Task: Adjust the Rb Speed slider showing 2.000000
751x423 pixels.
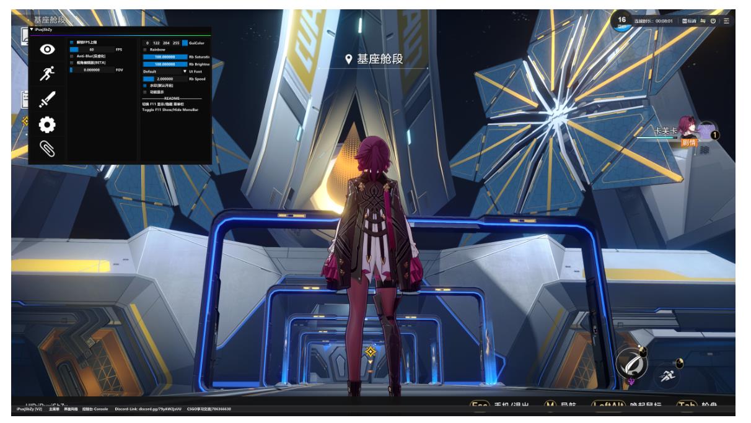Action: pyautogui.click(x=165, y=79)
